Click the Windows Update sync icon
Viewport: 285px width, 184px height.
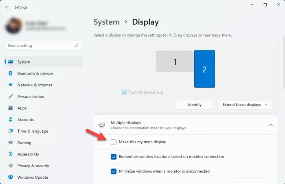coord(11,177)
